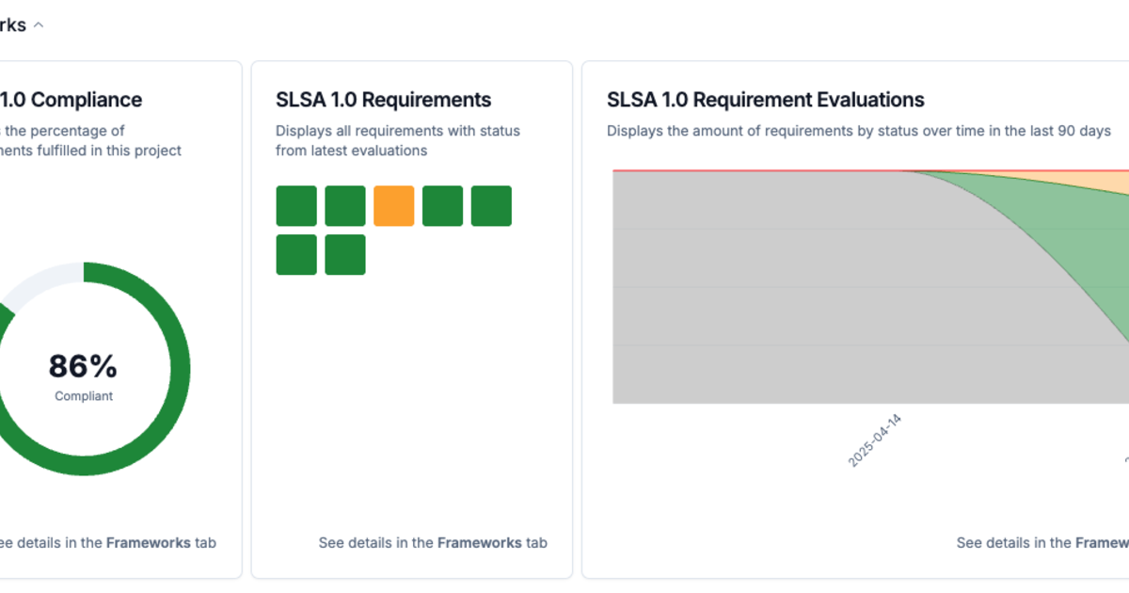Screen dimensions: 1129x593
Task: Click 'Displays the amount of requirements by status' description
Action: coord(859,131)
